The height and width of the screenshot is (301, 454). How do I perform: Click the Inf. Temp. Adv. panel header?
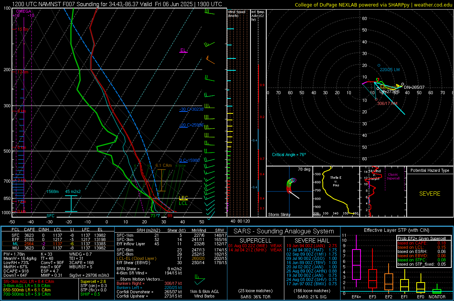click(x=258, y=16)
